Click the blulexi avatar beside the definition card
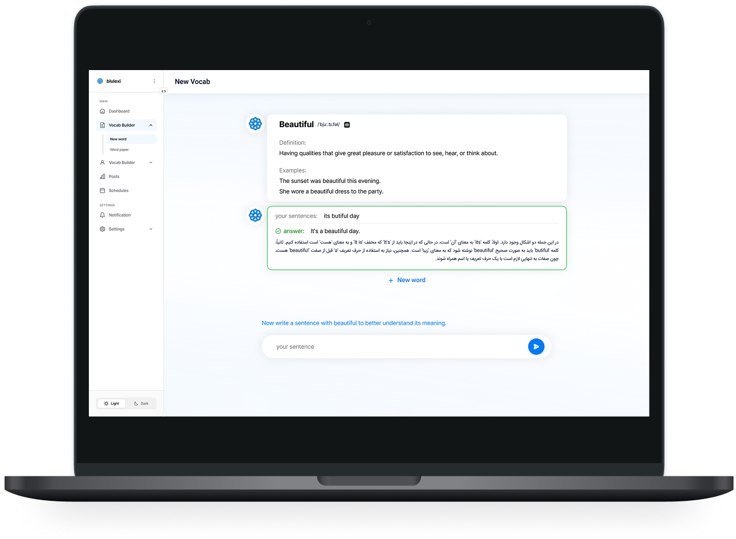 pyautogui.click(x=255, y=124)
